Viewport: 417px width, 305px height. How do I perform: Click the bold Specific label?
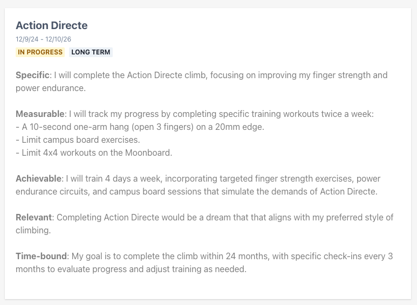pyautogui.click(x=32, y=75)
